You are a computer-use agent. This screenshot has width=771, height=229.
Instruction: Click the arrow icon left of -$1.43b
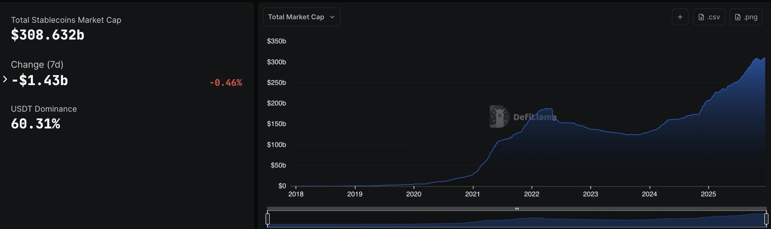coord(4,79)
